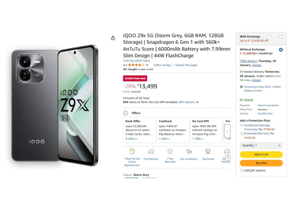Image resolution: width=297 pixels, height=198 pixels.
Task: Click the 1 Year Warranty shield icon
Action: (x=170, y=151)
